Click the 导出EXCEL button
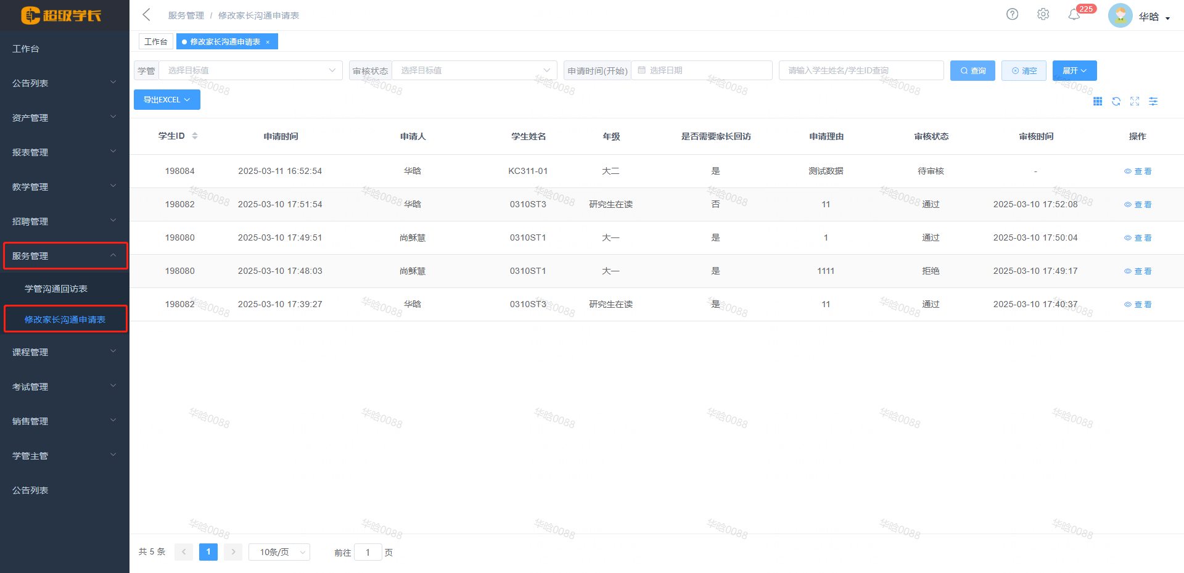The width and height of the screenshot is (1184, 573). (166, 100)
